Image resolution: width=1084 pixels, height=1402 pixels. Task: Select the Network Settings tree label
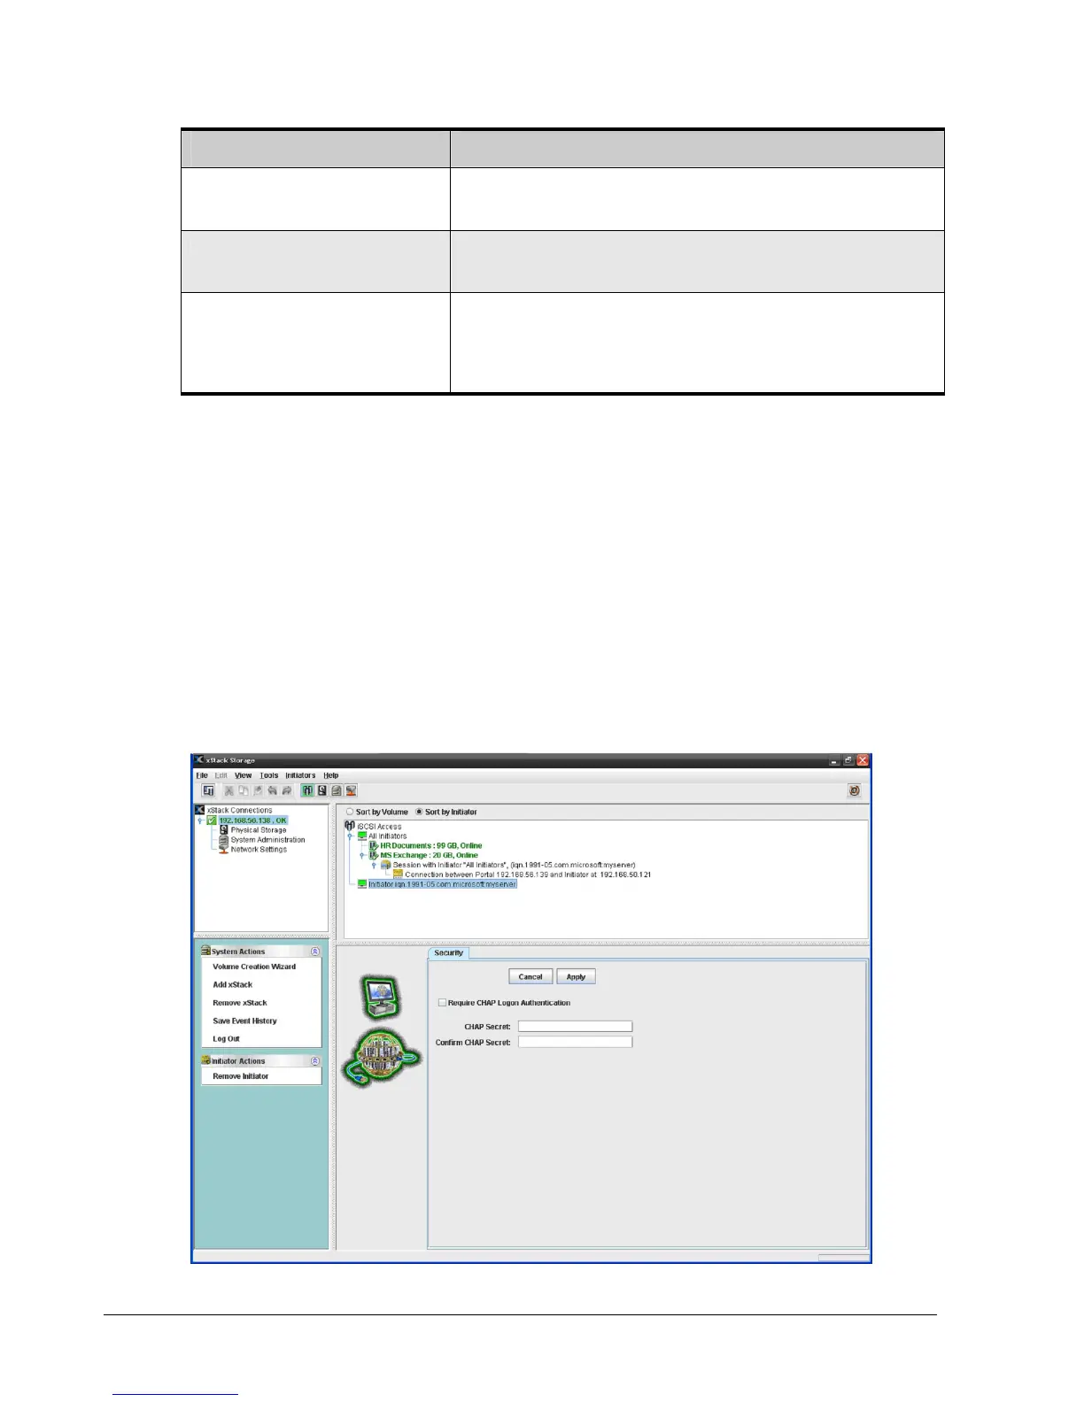(259, 850)
